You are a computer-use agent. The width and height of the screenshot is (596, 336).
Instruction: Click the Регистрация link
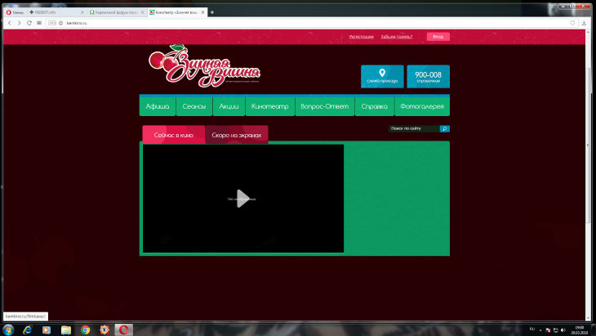pos(362,37)
